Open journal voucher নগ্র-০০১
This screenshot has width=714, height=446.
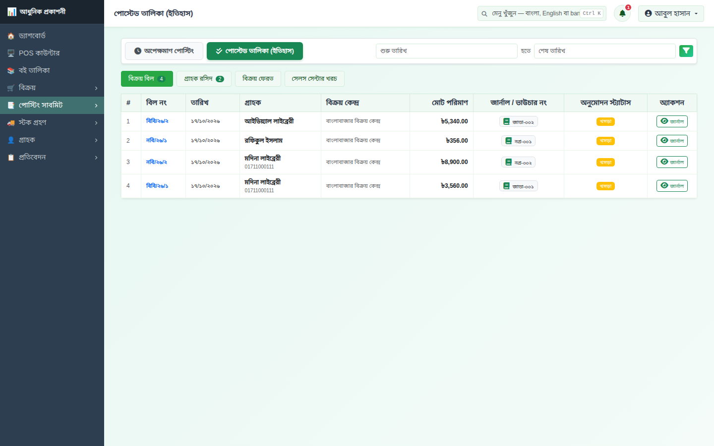pos(518,141)
